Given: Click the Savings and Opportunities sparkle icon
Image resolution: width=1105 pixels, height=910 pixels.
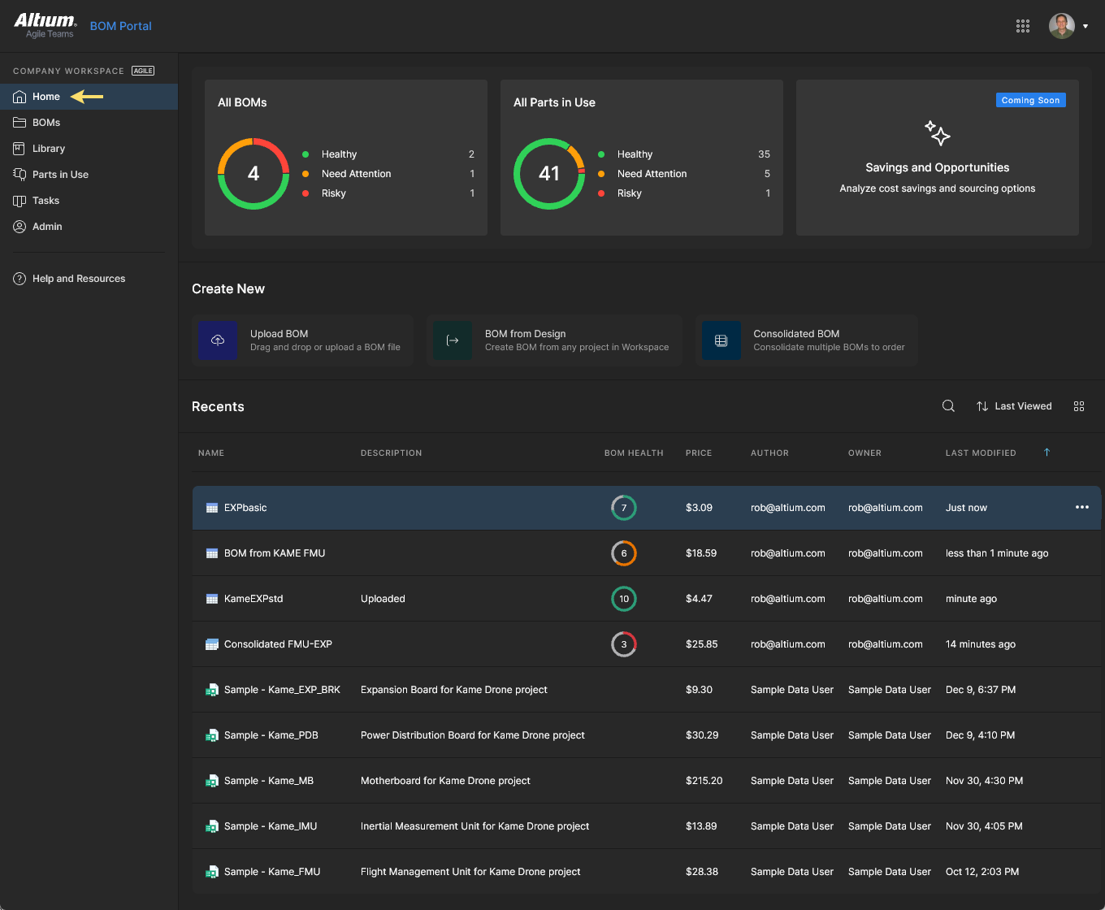Looking at the screenshot, I should click(937, 133).
